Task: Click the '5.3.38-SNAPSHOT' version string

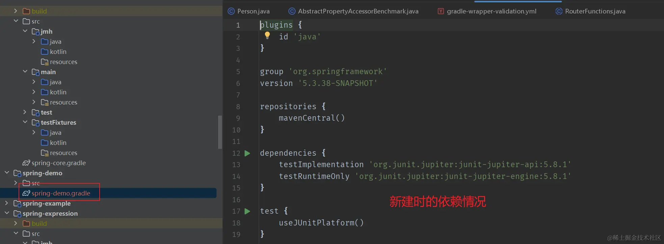Action: click(x=338, y=83)
